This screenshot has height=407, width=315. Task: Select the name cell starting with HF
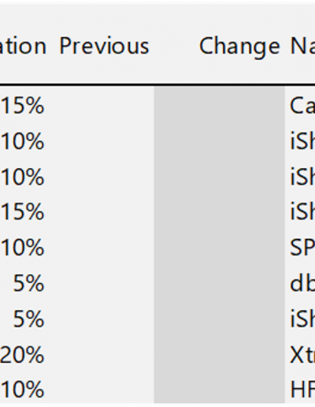[x=300, y=389]
